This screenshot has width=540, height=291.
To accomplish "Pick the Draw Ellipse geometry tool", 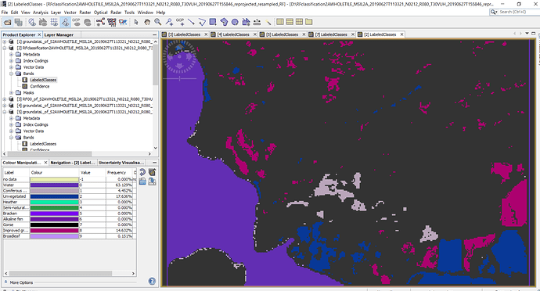I will 235,22.
